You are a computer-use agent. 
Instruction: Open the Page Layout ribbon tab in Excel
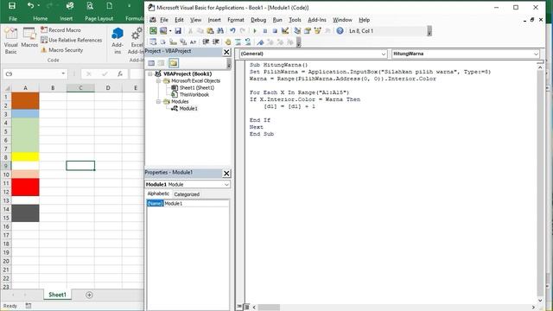99,18
